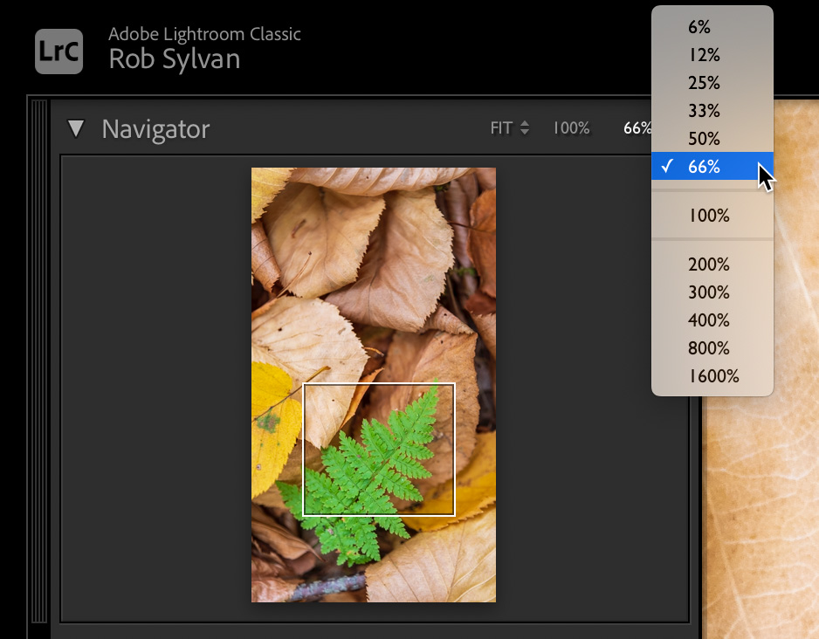Image resolution: width=819 pixels, height=639 pixels.
Task: Collapse the Navigator panel triangle
Action: pos(76,128)
